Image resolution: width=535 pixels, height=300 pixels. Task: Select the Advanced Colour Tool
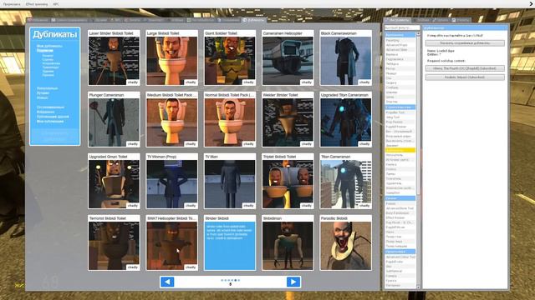point(400,257)
